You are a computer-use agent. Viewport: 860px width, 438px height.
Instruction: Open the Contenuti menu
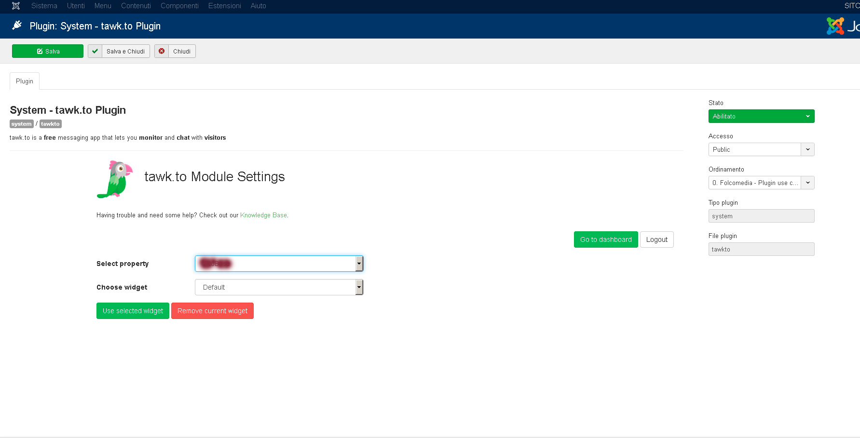(x=136, y=6)
